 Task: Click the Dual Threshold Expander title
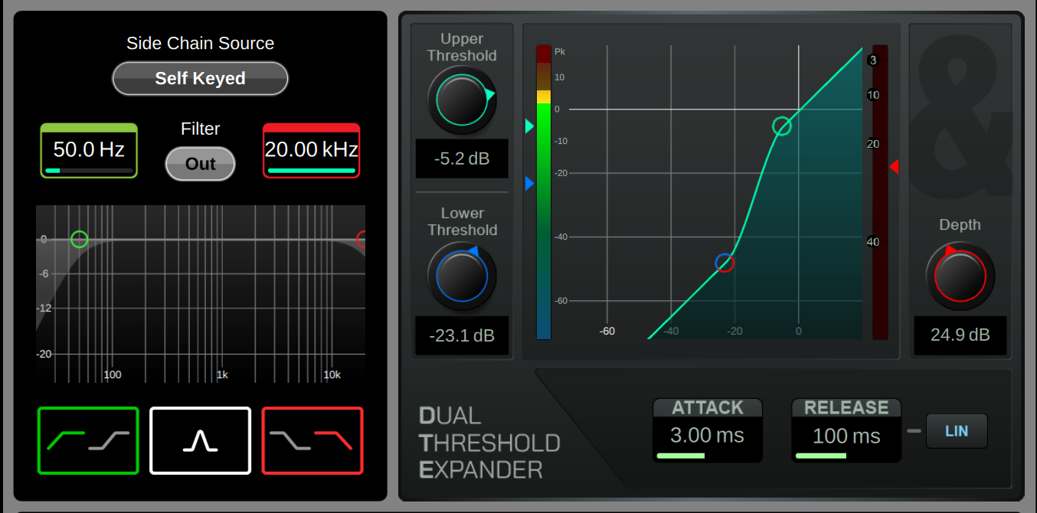[x=489, y=443]
